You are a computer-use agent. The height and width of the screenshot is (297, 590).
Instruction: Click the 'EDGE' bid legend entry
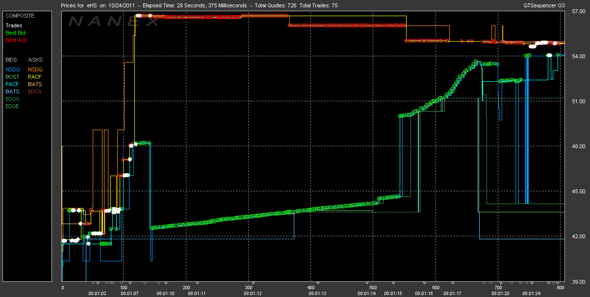[x=13, y=106]
